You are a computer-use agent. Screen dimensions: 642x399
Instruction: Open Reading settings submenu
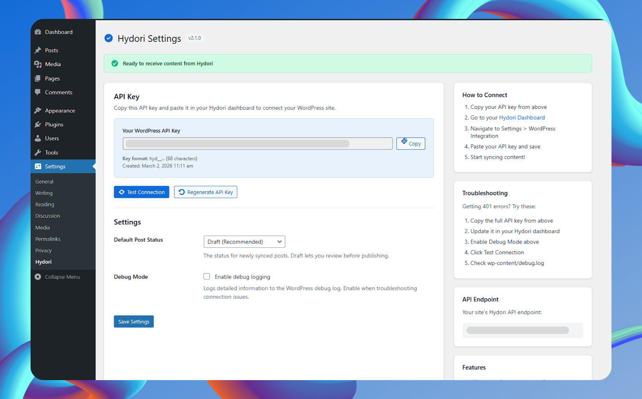(x=45, y=204)
